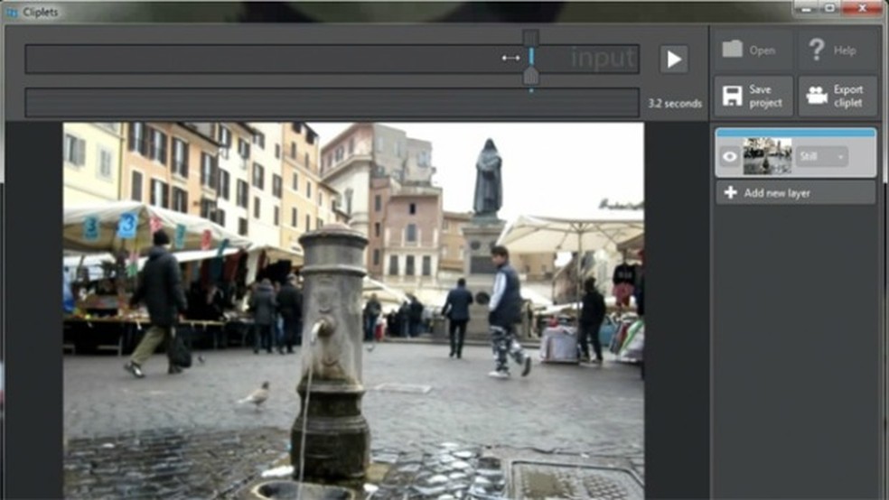Click the Open folder icon
889x500 pixels.
point(732,50)
